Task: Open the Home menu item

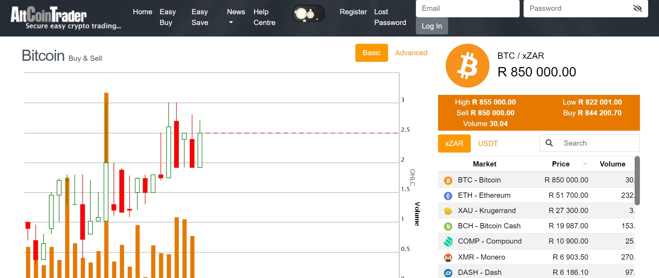Action: click(x=142, y=12)
